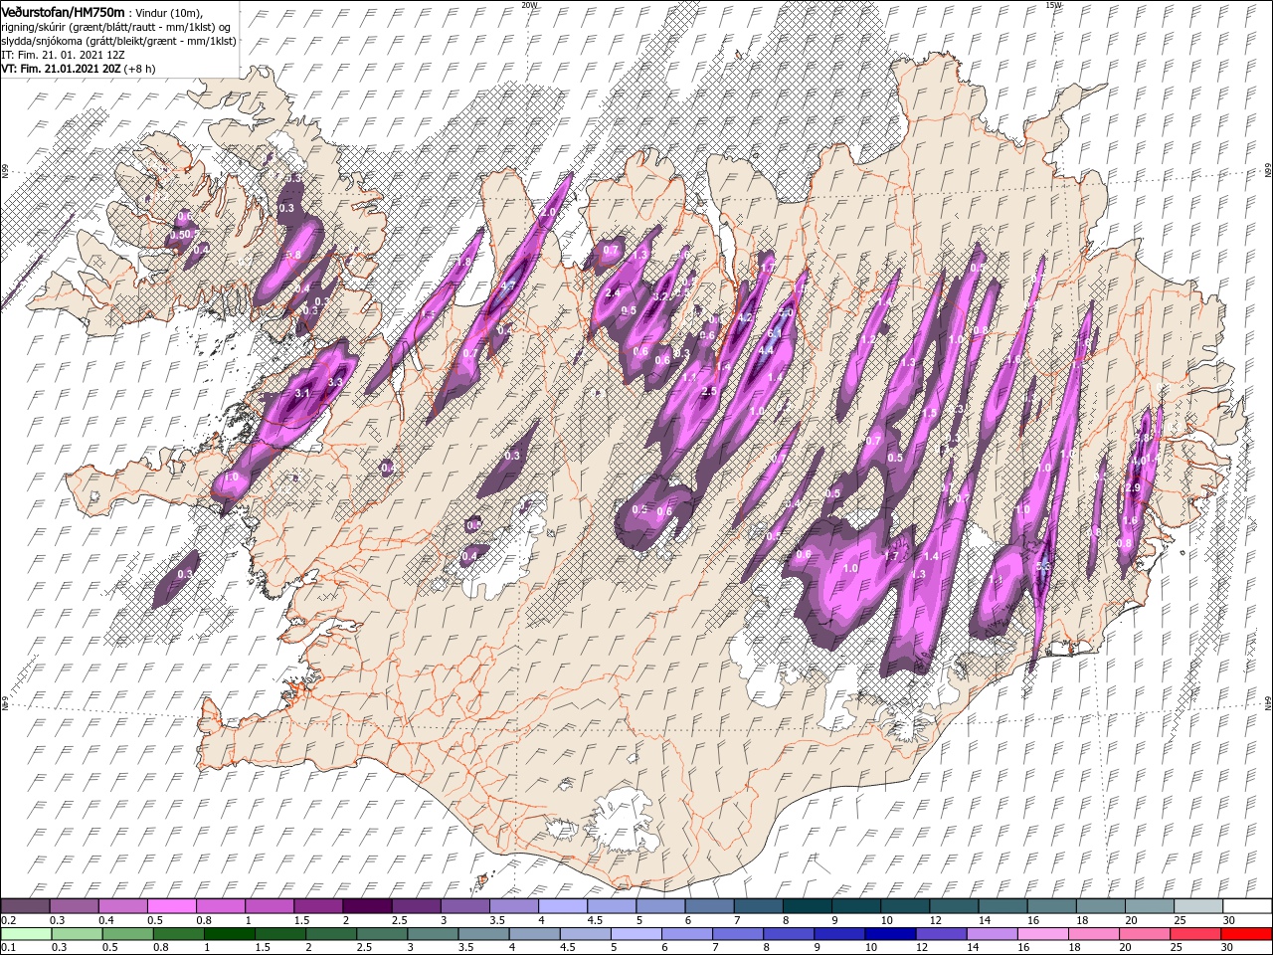Click the Veðurstofan/HM750m title text

tap(63, 11)
